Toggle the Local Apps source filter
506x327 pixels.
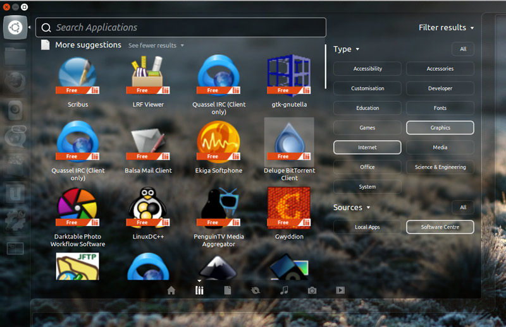click(367, 227)
